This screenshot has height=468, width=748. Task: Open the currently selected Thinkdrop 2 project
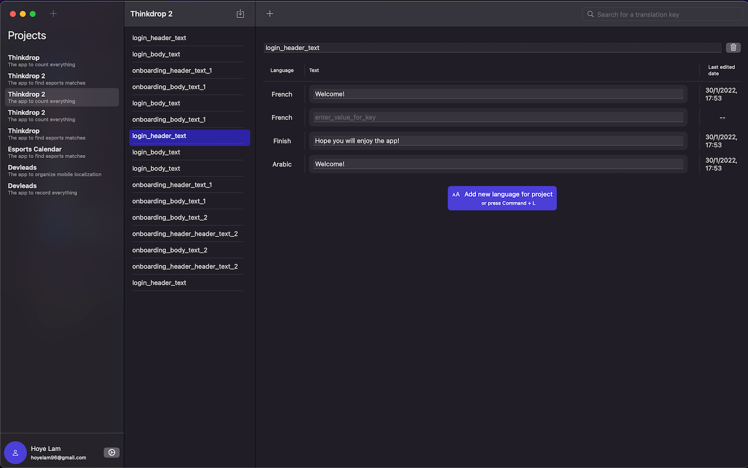[62, 97]
